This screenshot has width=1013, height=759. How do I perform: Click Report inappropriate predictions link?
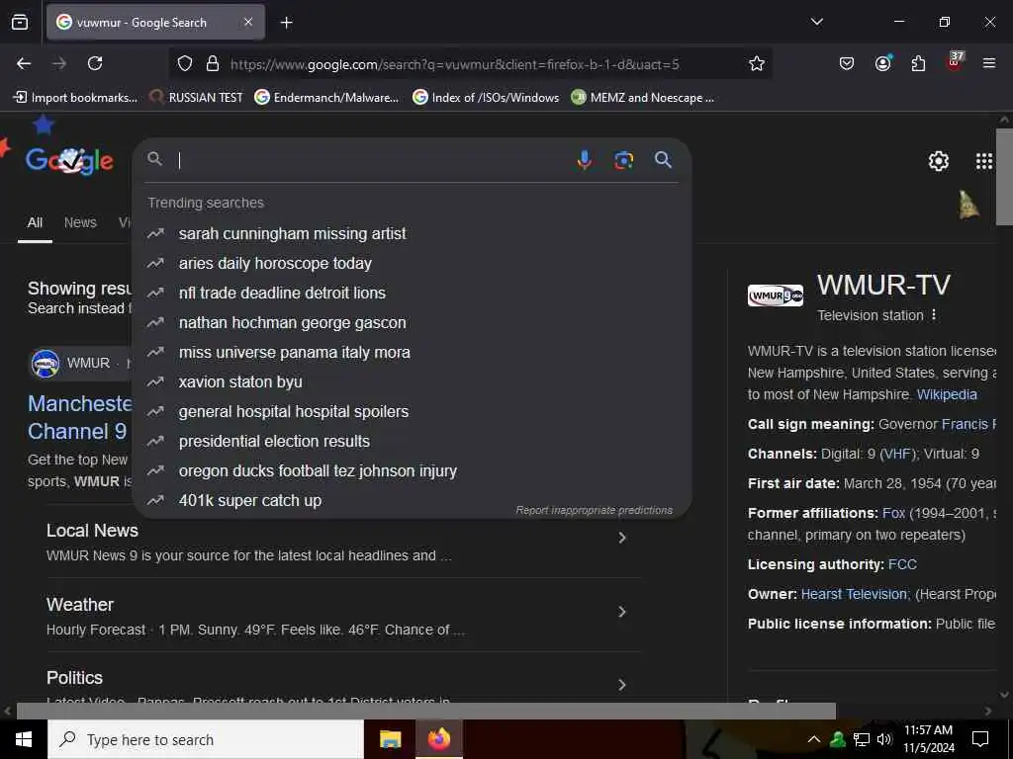tap(594, 510)
